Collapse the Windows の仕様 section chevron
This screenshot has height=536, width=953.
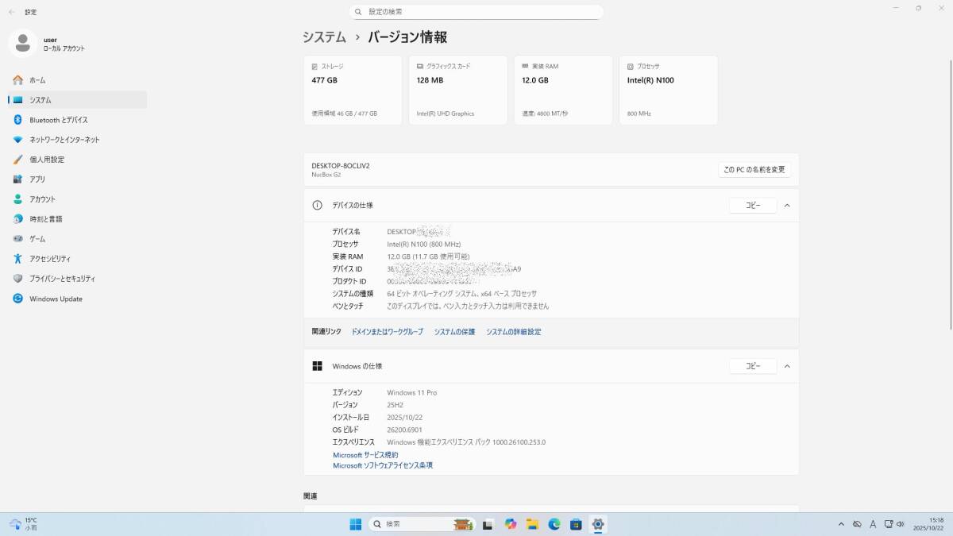click(786, 366)
